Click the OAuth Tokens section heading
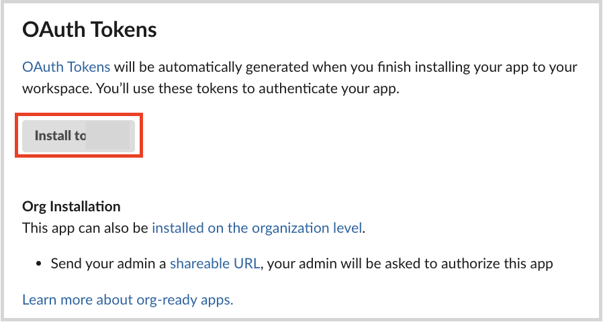603x322 pixels. pos(89,30)
